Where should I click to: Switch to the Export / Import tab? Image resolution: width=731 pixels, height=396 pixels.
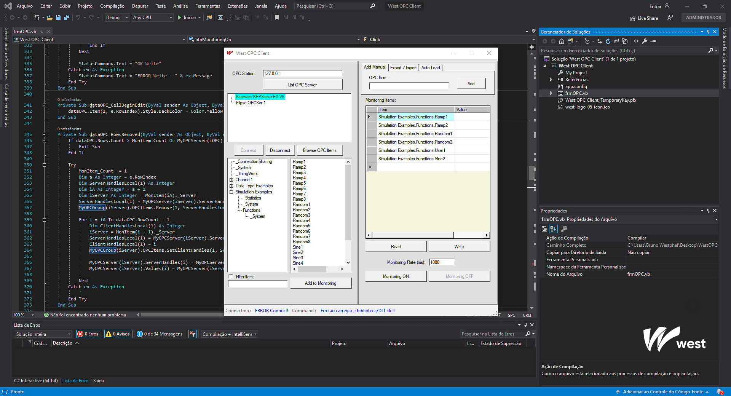403,68
